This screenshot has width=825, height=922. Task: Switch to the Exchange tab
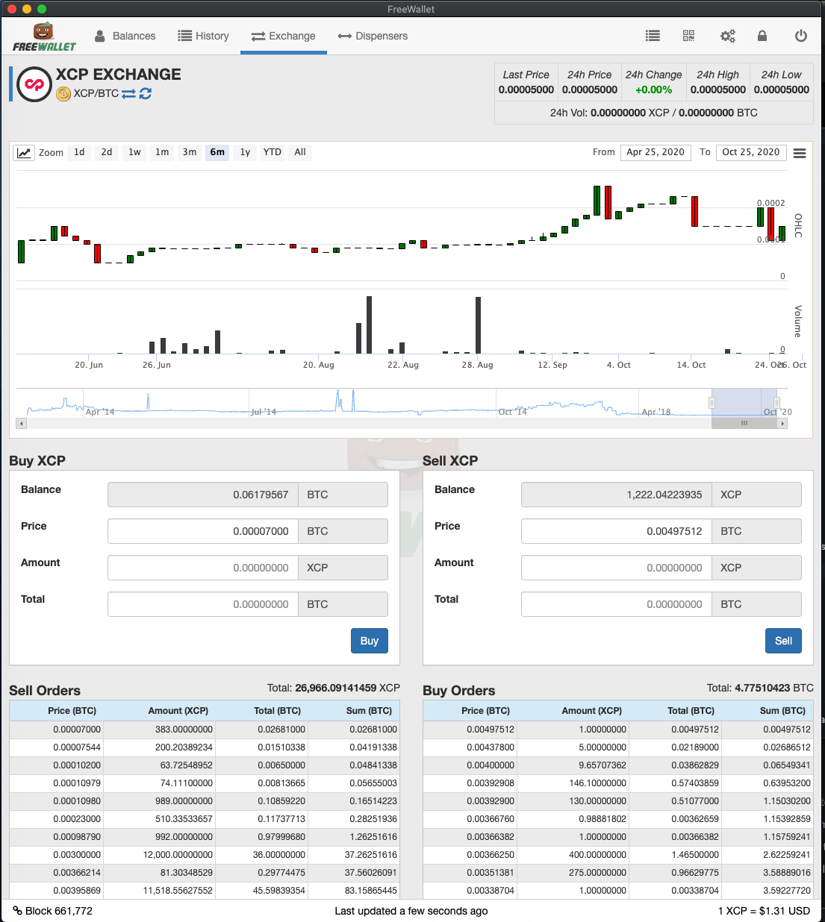(x=283, y=36)
